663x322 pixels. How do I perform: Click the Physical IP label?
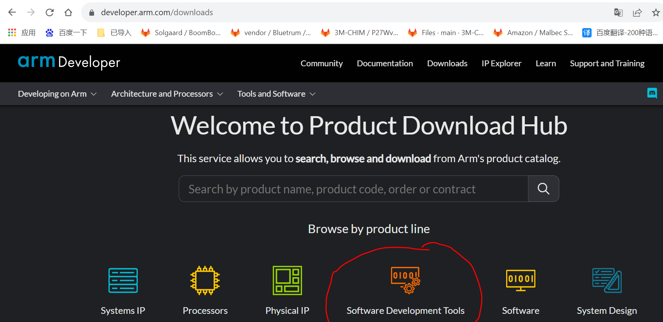click(287, 311)
